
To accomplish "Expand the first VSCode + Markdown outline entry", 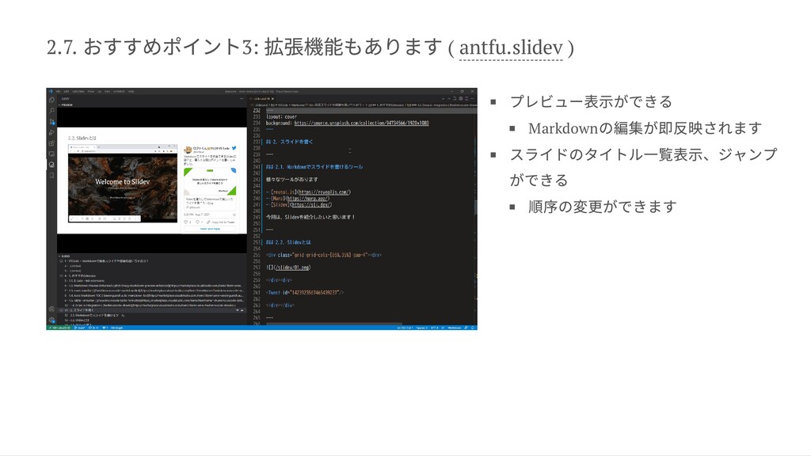I will (60, 261).
